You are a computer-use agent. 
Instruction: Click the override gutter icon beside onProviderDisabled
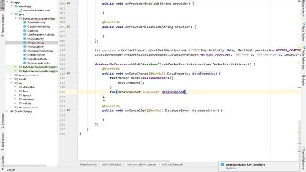tap(68, 27)
